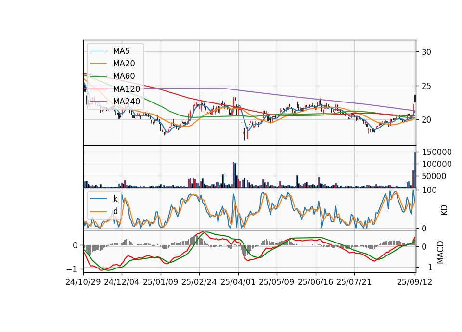Click the KD axis title
Screen dimensions: 462x332
pyautogui.click(x=444, y=210)
